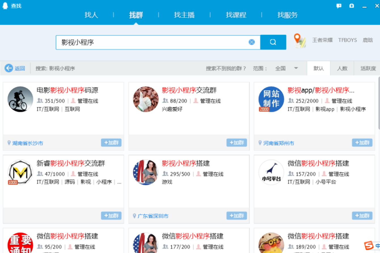Open cyclist avatar of 电影影视小程序码源
The image size is (380, 253).
(20, 99)
